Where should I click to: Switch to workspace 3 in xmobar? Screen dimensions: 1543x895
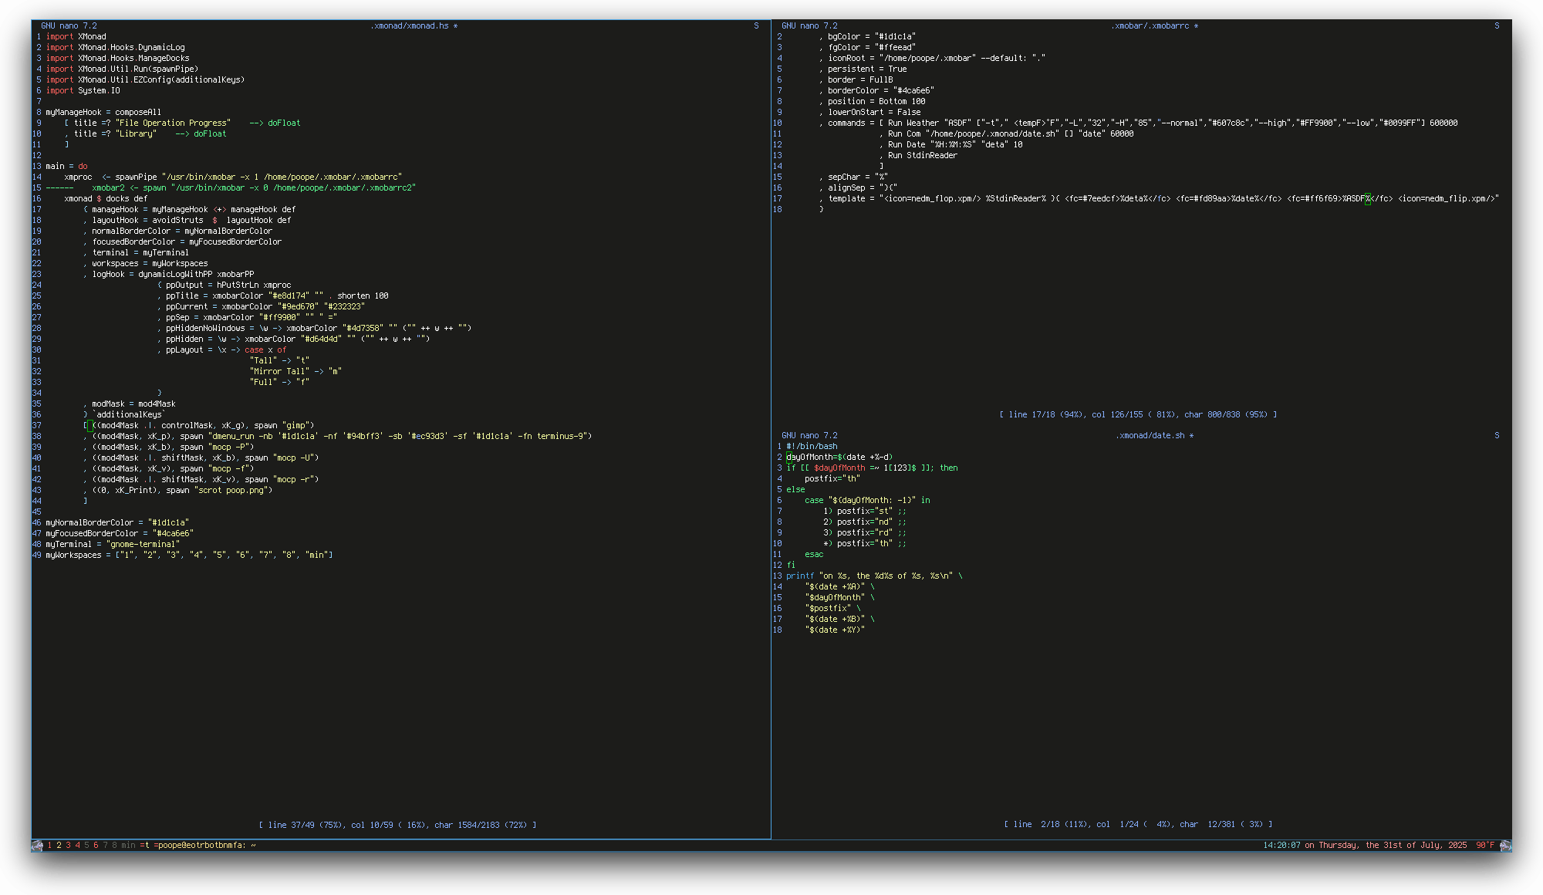tap(68, 846)
